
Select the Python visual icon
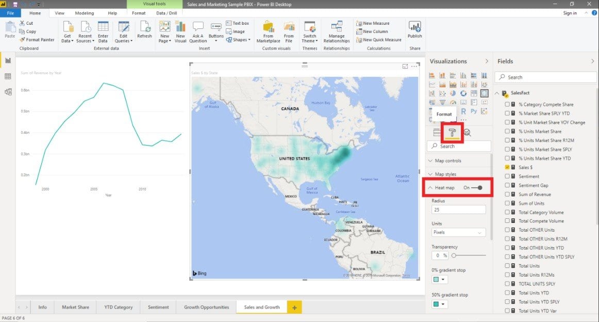(474, 111)
